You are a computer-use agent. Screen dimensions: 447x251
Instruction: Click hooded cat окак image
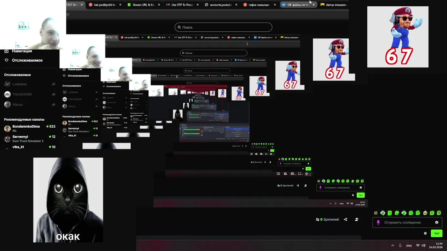(68, 200)
